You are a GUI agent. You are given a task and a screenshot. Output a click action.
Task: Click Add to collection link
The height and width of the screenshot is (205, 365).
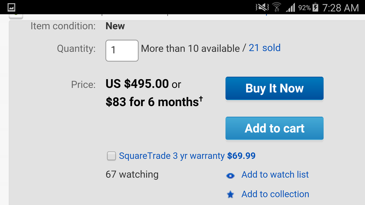point(275,194)
